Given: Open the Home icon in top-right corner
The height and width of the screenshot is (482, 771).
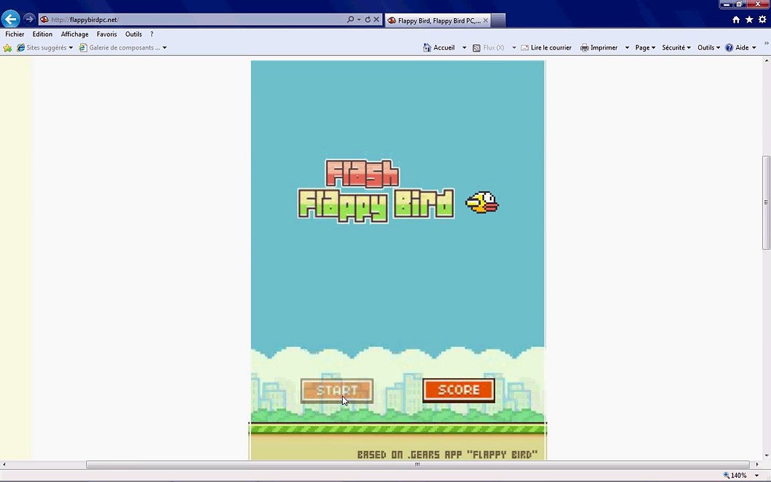Looking at the screenshot, I should (x=736, y=19).
